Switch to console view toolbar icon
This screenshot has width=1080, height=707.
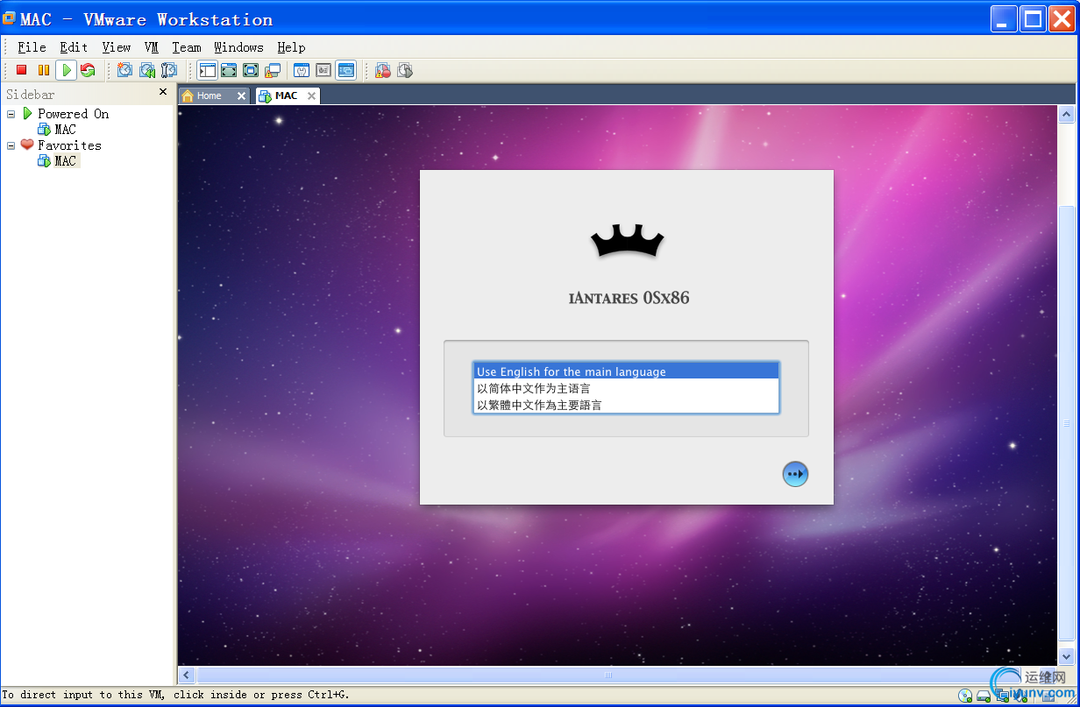346,70
